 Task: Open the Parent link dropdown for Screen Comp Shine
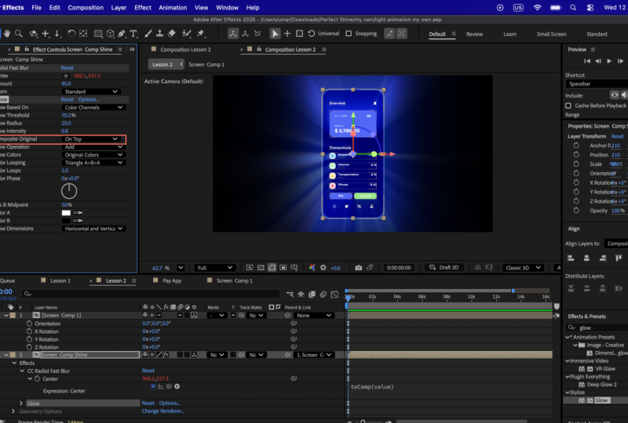coord(313,355)
